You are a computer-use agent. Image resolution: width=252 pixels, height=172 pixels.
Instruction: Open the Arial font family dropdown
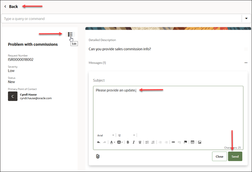click(105, 135)
